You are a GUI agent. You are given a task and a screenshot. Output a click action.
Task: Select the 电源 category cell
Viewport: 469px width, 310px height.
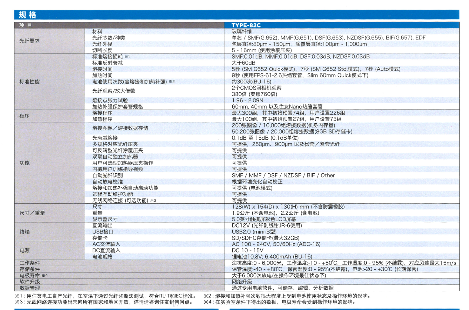24,250
